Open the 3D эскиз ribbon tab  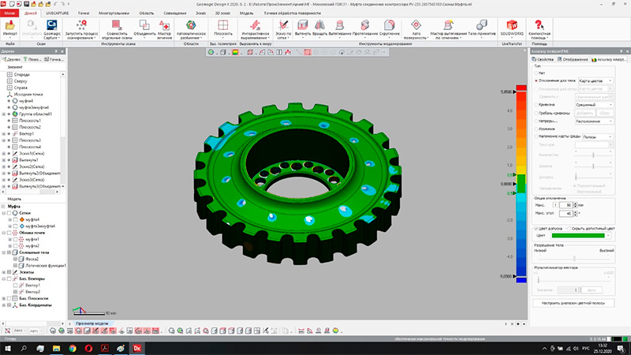[x=222, y=13]
